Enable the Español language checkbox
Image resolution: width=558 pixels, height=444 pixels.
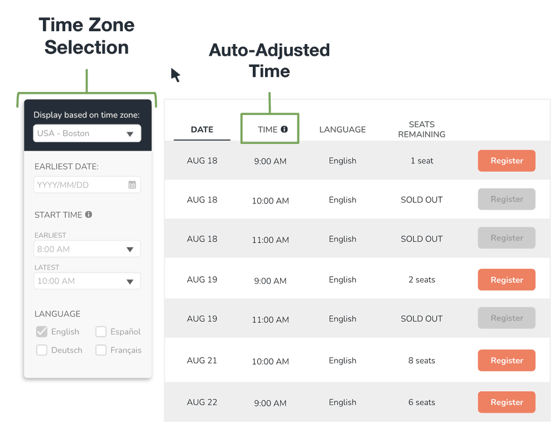[101, 332]
